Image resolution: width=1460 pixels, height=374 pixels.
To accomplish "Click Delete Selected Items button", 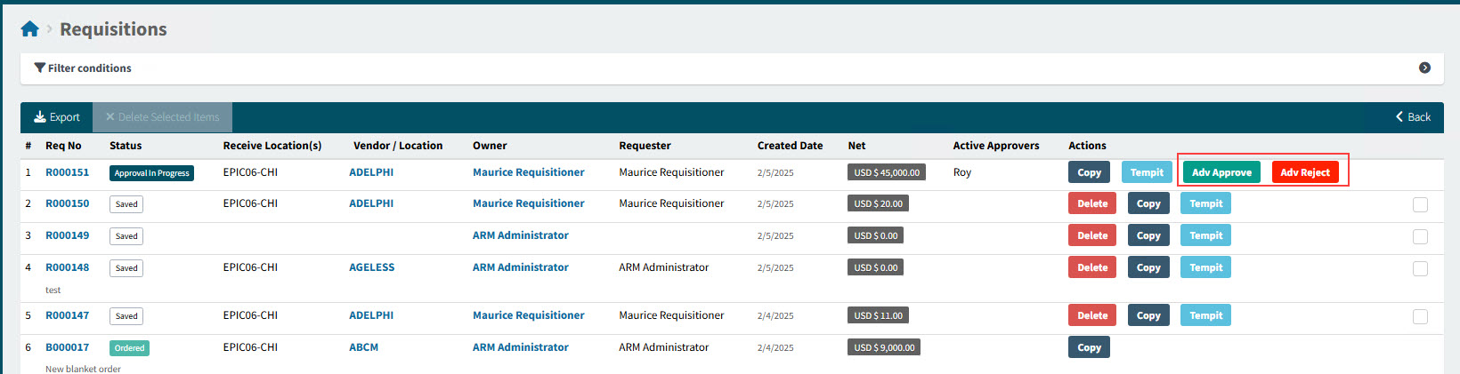I will coord(162,117).
